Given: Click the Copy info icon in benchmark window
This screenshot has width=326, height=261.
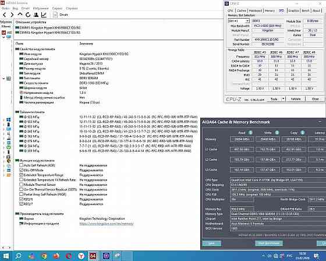Looking at the screenshot, I should point(303,133).
